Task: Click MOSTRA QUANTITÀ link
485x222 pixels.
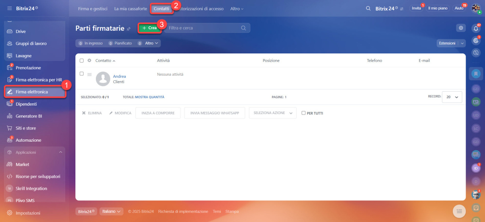Action: (x=150, y=97)
